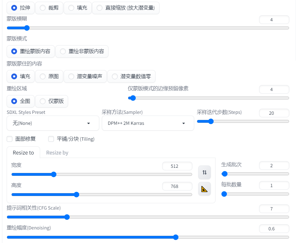
Task: Open the SDXL Styles Preset dropdown
Action: pos(53,123)
